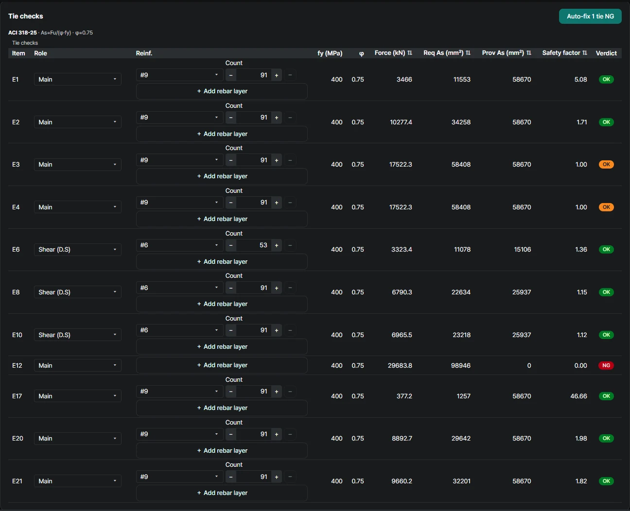
Task: Remove the rebar layer on row E2
Action: 290,118
